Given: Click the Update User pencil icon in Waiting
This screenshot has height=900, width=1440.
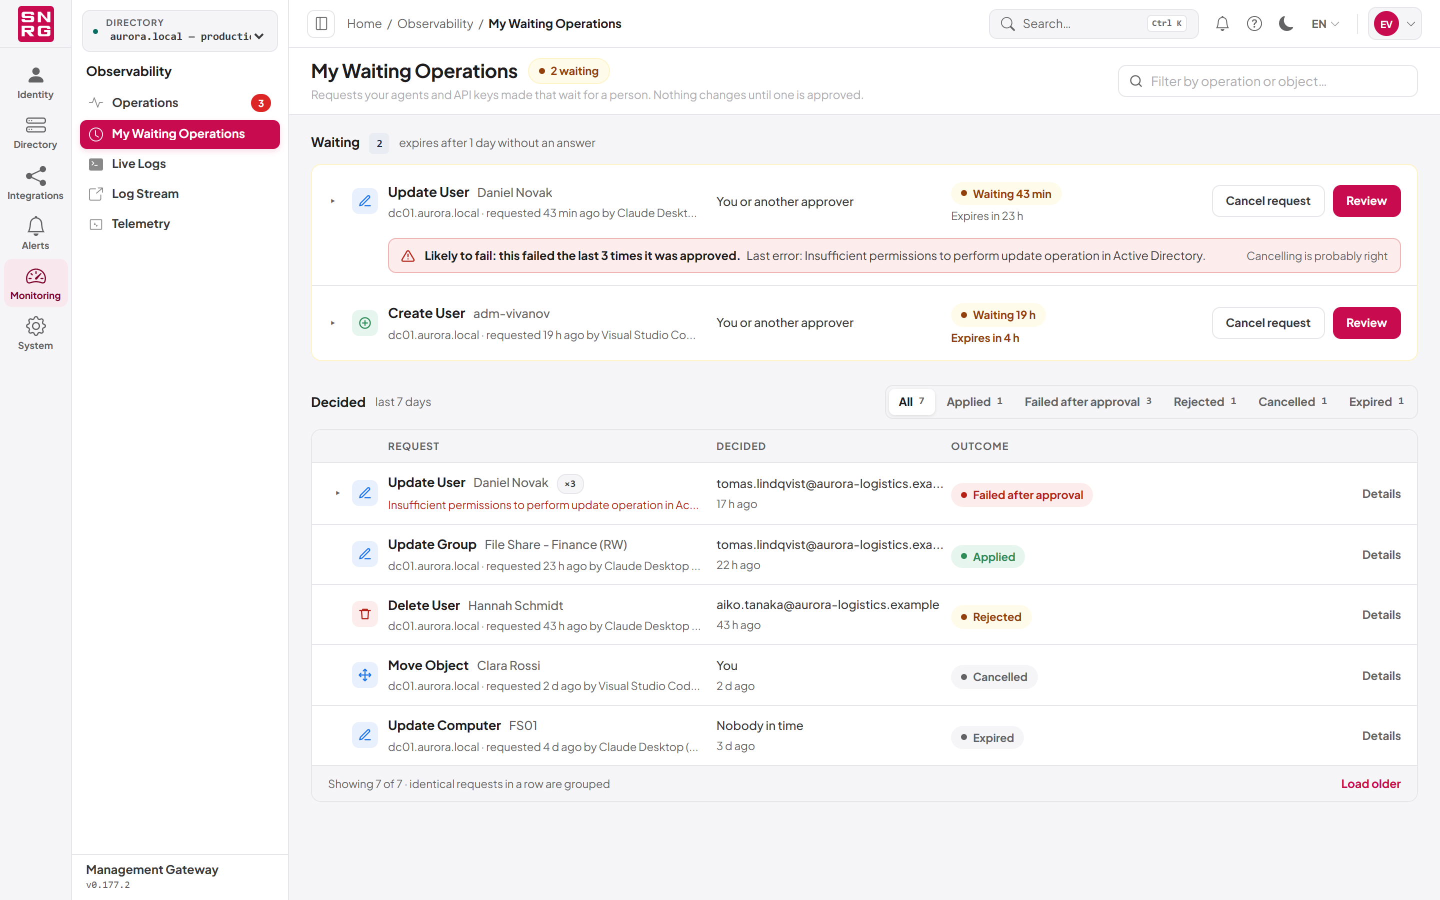Looking at the screenshot, I should click(x=365, y=201).
